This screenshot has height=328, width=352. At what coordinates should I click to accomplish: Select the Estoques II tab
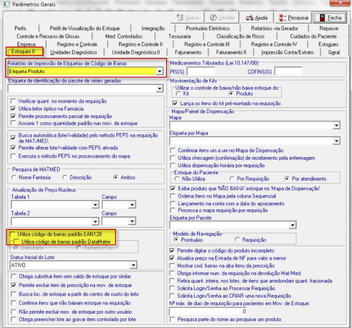click(24, 52)
